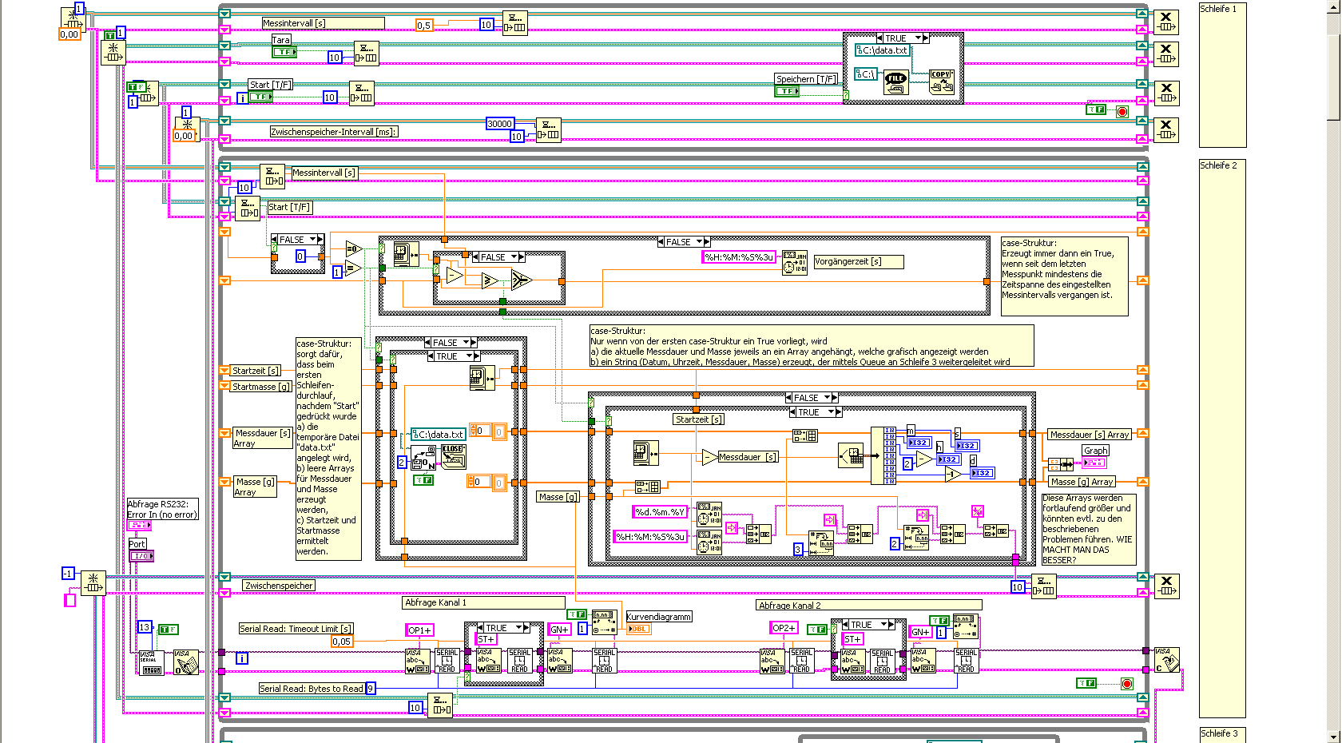
Task: Open the TRUE case selector above Startzeit [s]
Action: point(816,412)
